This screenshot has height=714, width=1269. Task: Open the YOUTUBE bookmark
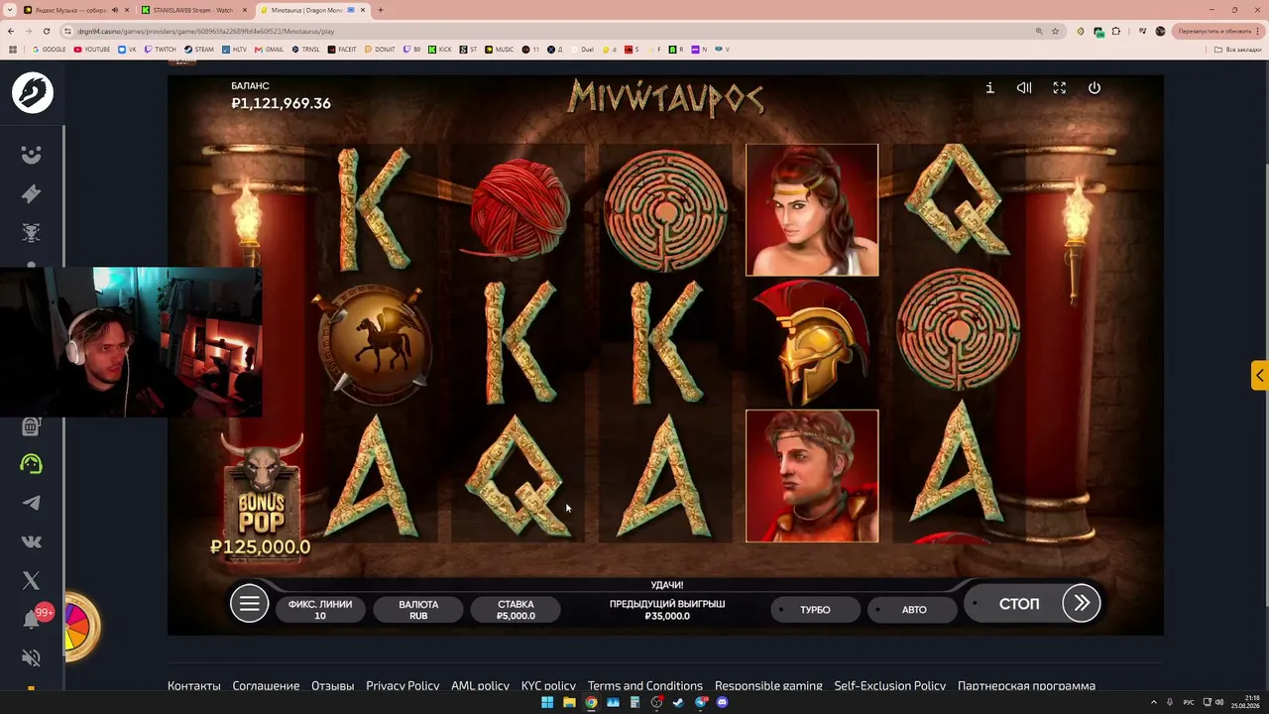click(x=92, y=49)
